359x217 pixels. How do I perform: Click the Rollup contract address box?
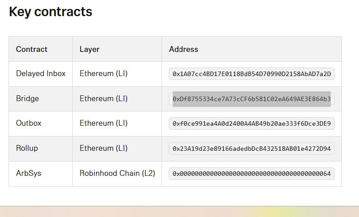(252, 149)
